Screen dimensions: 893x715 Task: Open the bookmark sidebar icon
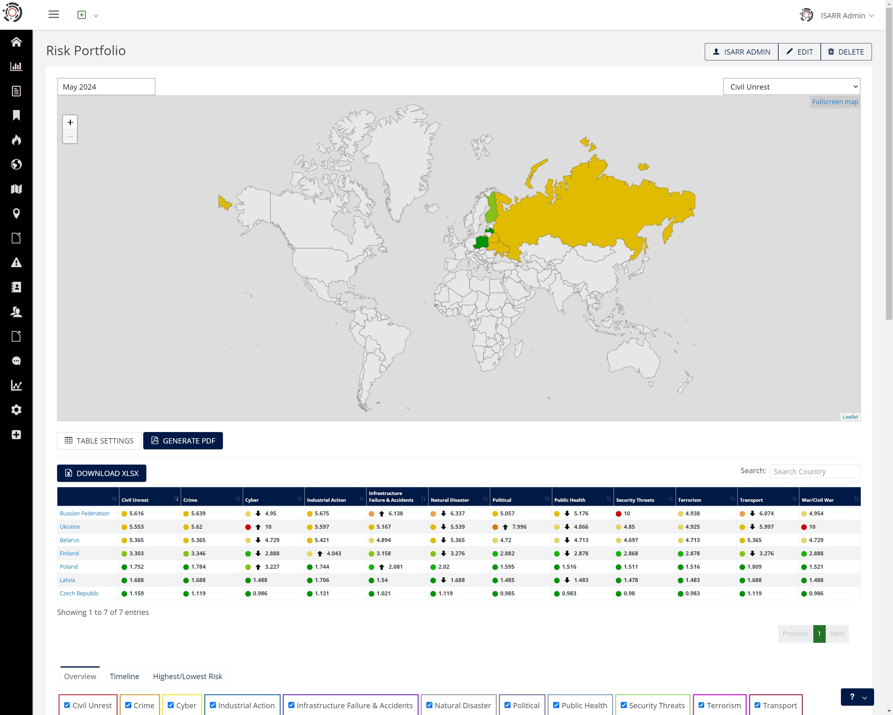click(16, 116)
